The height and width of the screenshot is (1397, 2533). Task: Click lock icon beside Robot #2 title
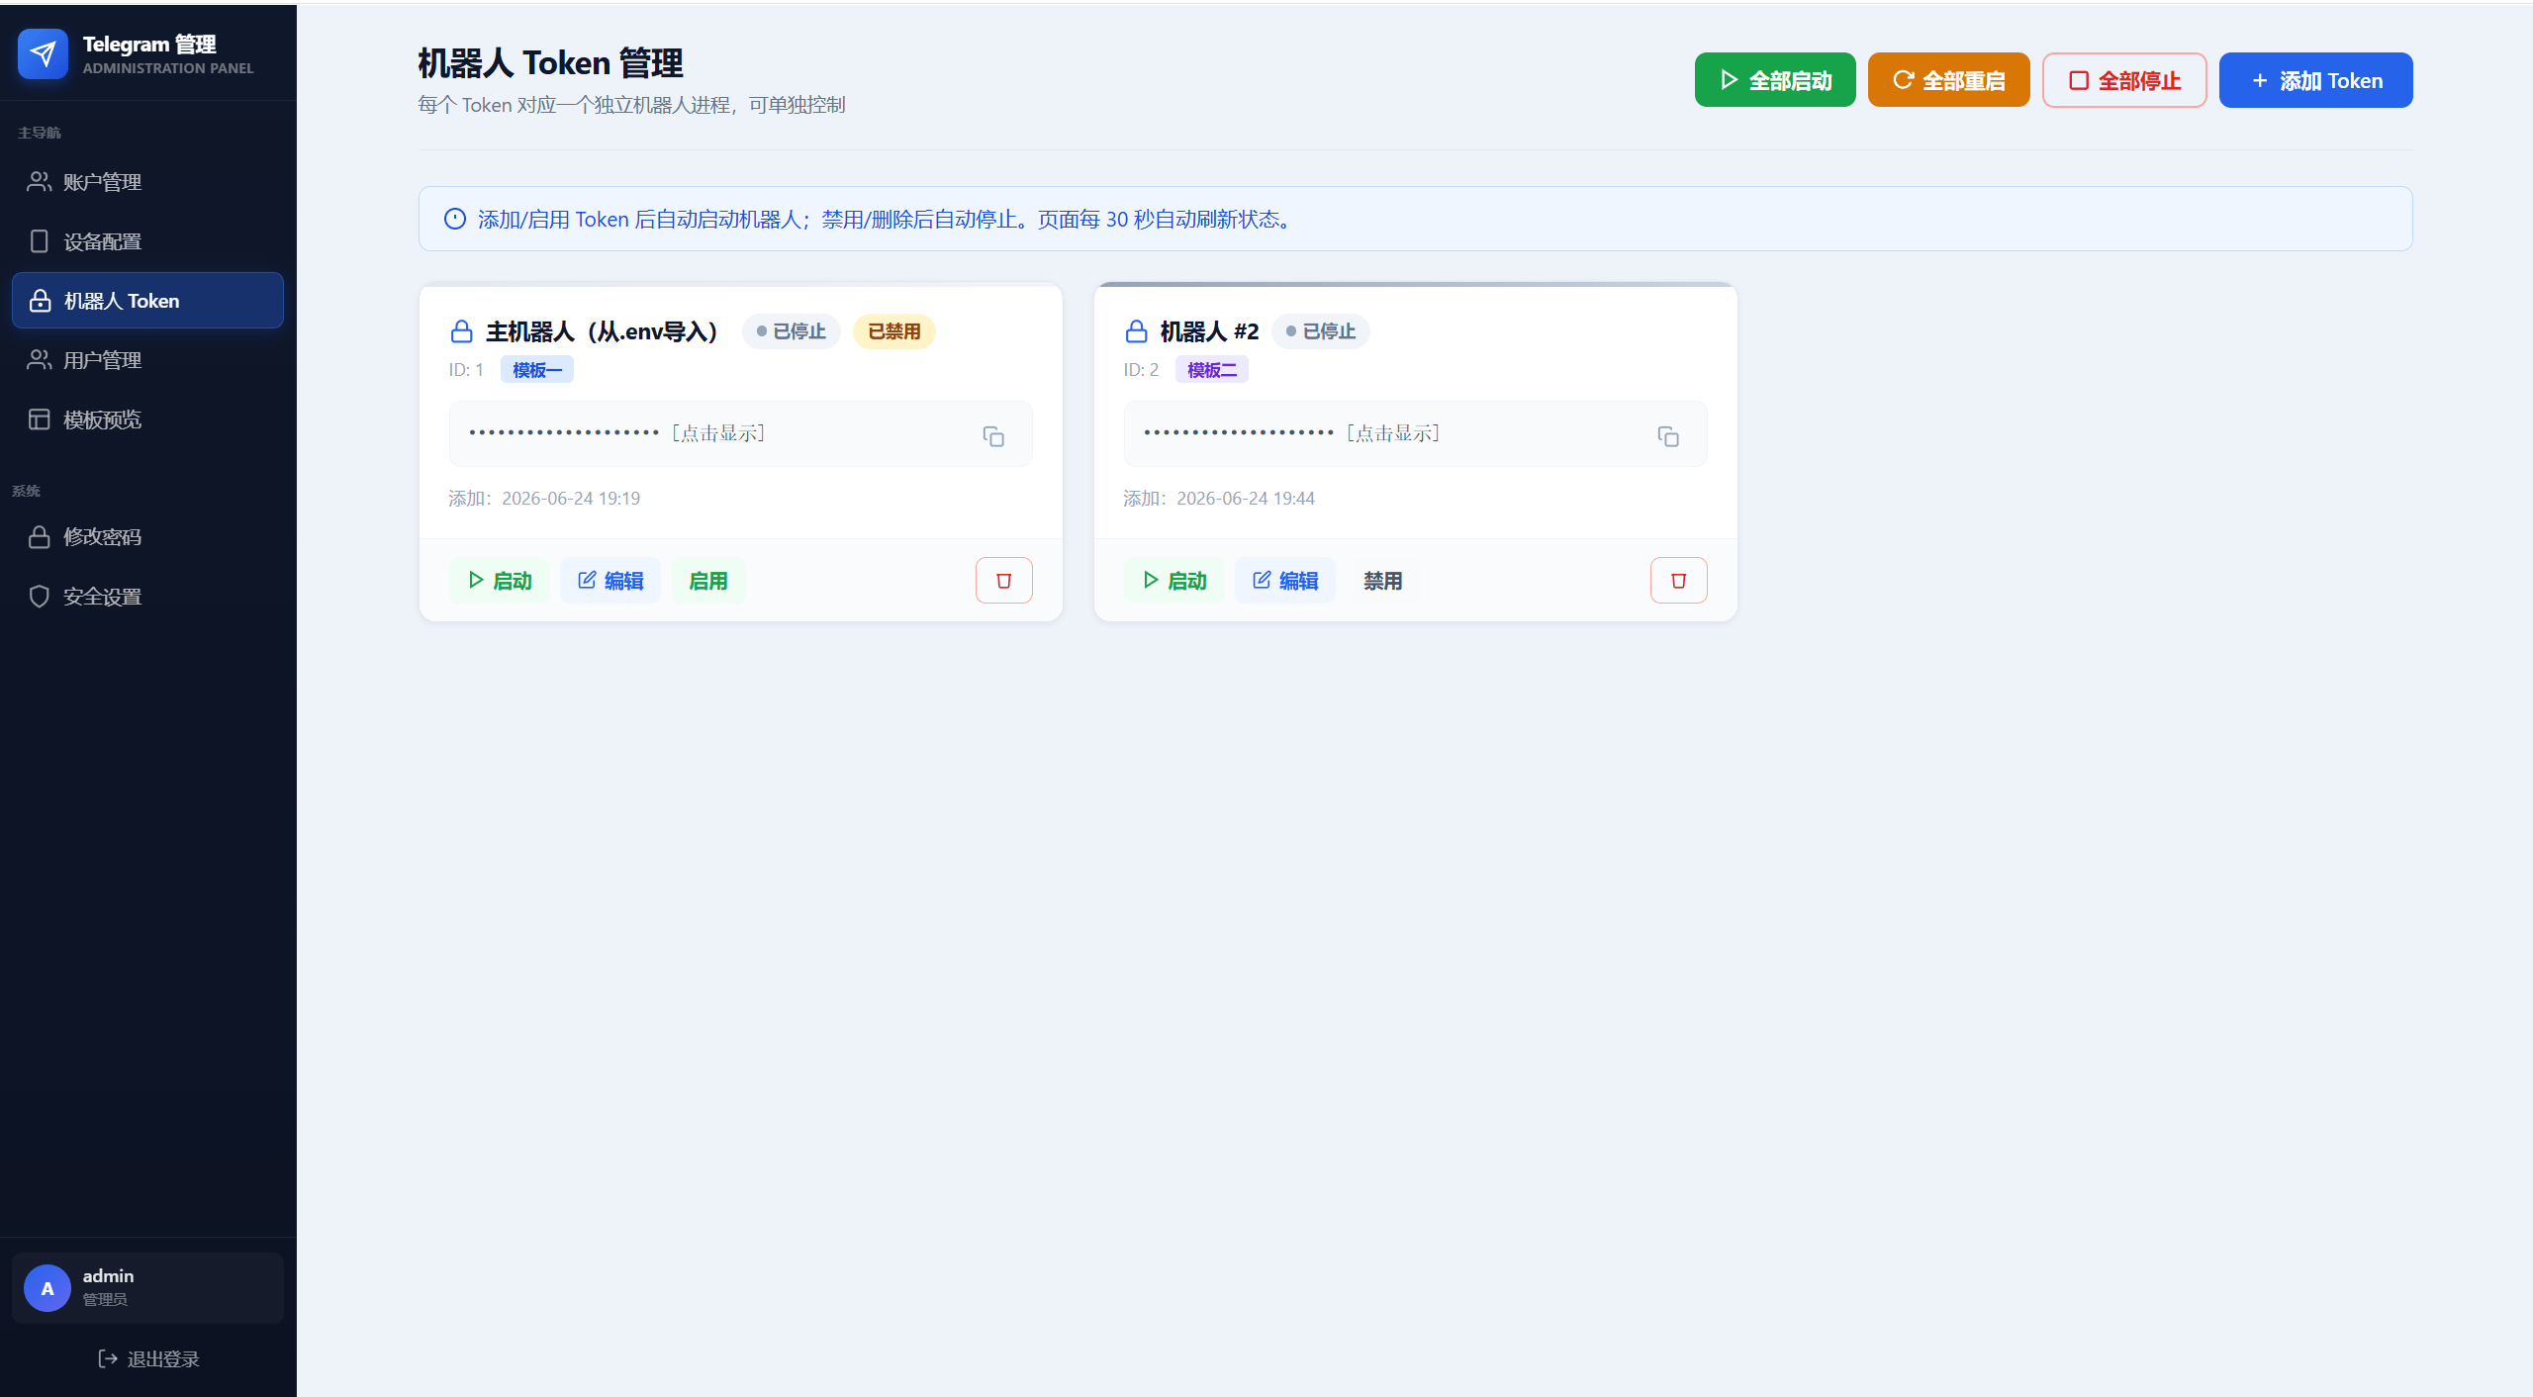click(x=1136, y=331)
